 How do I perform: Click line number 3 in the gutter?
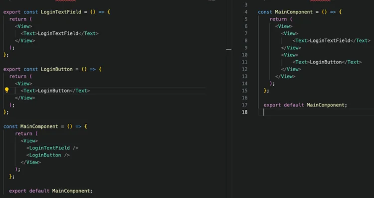[246, 5]
